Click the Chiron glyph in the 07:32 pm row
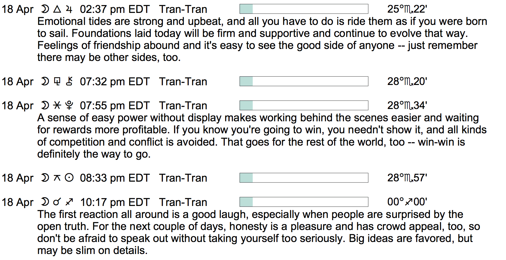The height and width of the screenshot is (260, 506). click(x=69, y=81)
